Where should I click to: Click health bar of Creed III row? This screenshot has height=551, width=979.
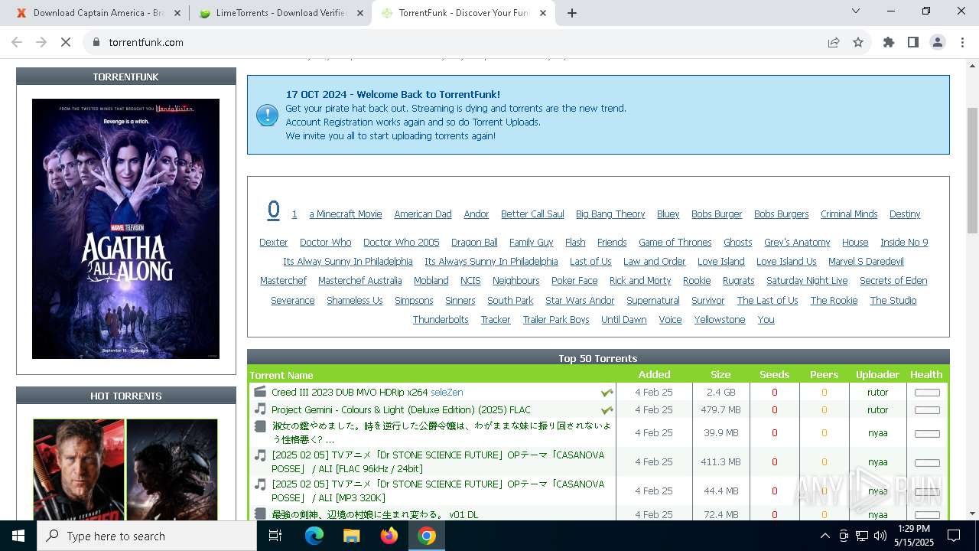pyautogui.click(x=927, y=393)
